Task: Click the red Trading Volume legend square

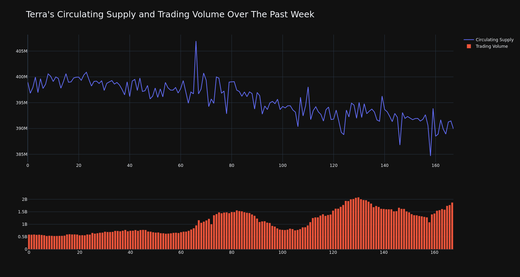Action: click(469, 46)
